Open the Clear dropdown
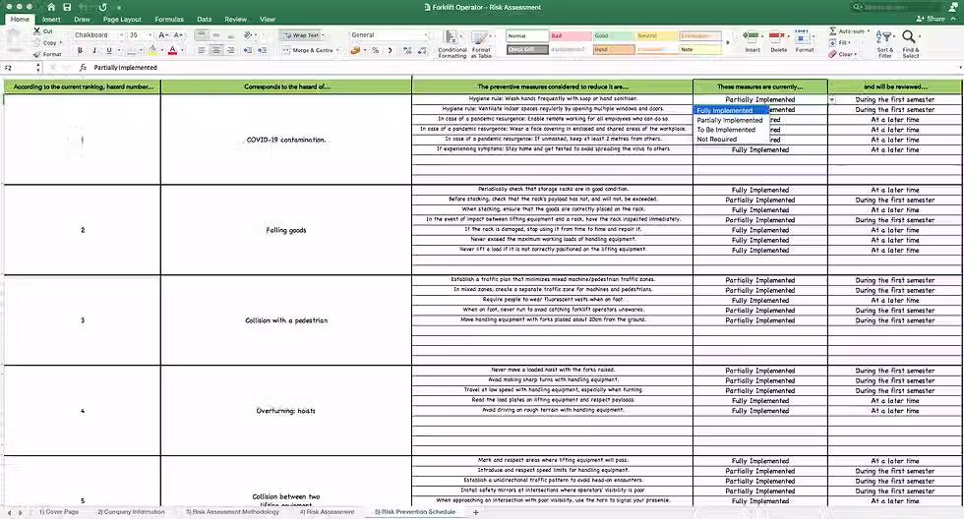Image resolution: width=964 pixels, height=519 pixels. click(x=855, y=54)
